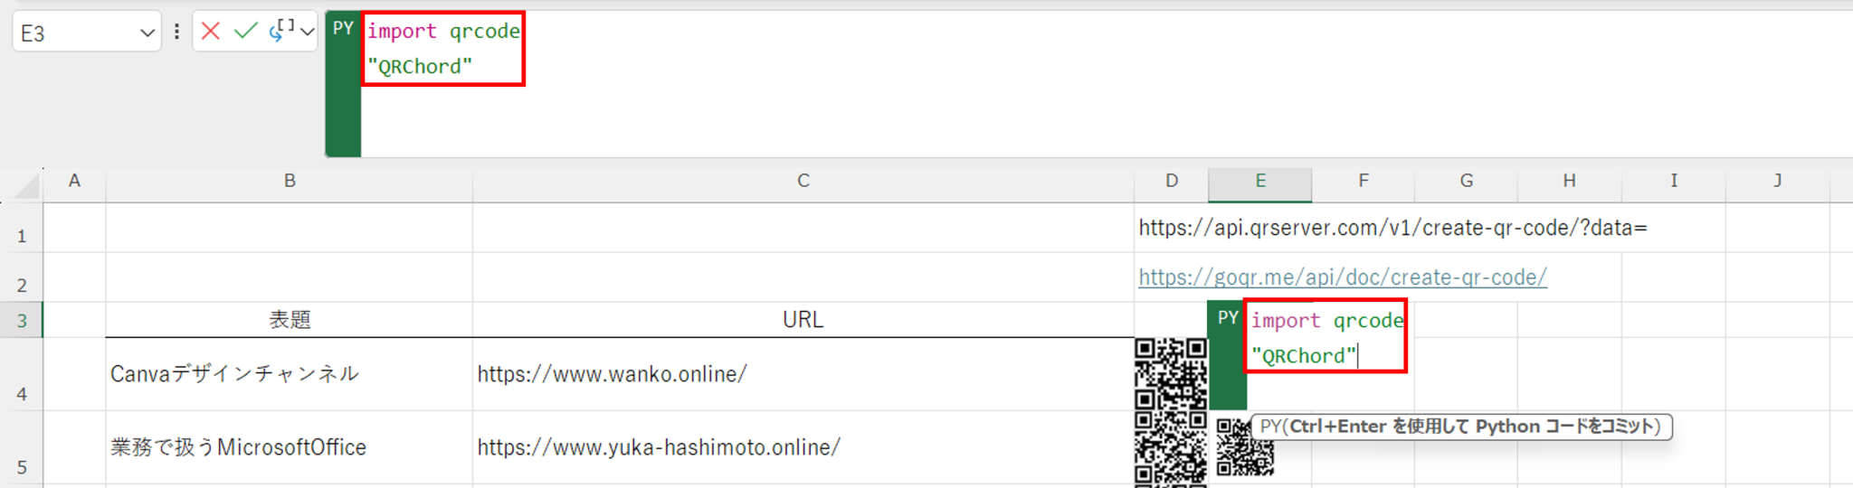Screen dimensions: 1853x488
Task: Click the three-dot formula bar handle
Action: tap(176, 32)
